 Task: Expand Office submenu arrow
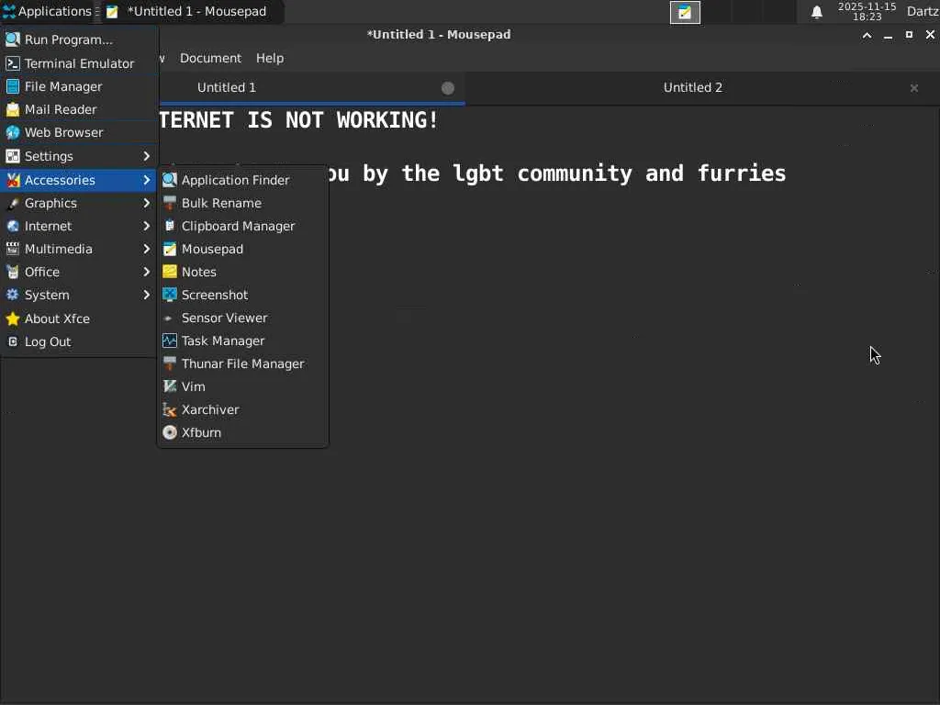146,272
